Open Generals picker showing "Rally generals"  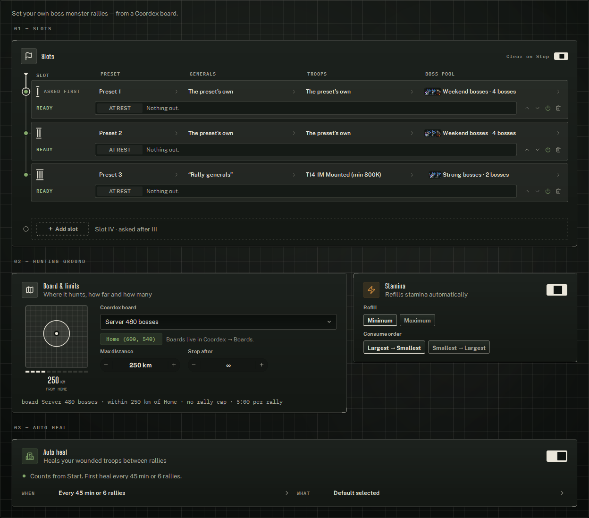point(242,175)
